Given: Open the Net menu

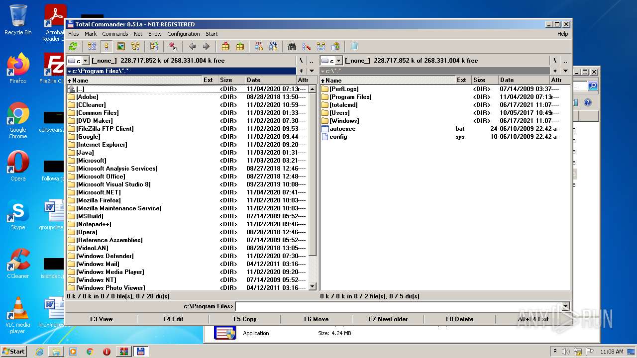Looking at the screenshot, I should pyautogui.click(x=138, y=34).
